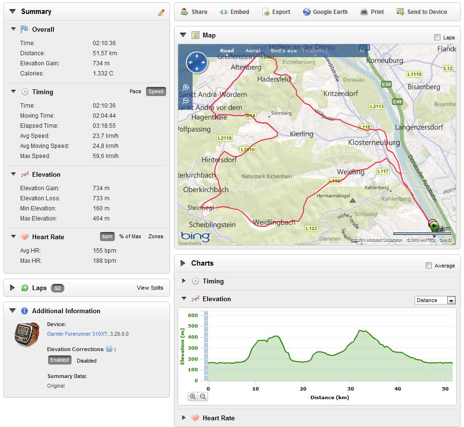Click the elevation chart zoom-out magnifier
The width and height of the screenshot is (464, 427).
(x=203, y=397)
